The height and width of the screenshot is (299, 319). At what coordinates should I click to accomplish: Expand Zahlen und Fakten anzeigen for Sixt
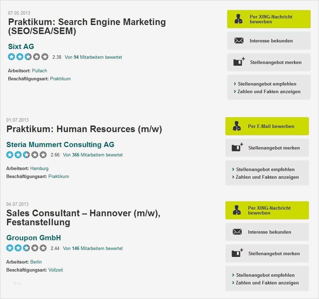tap(269, 92)
